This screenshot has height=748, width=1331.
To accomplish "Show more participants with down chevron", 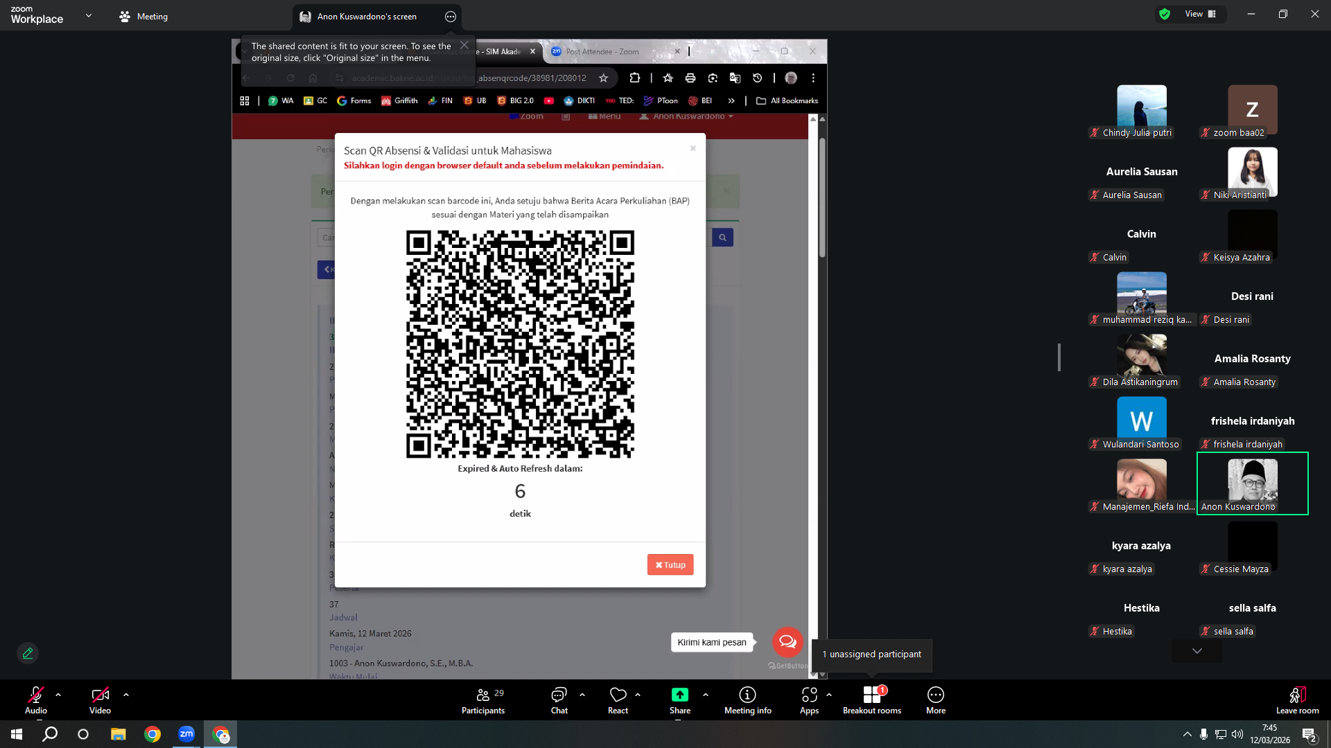I will pyautogui.click(x=1197, y=651).
